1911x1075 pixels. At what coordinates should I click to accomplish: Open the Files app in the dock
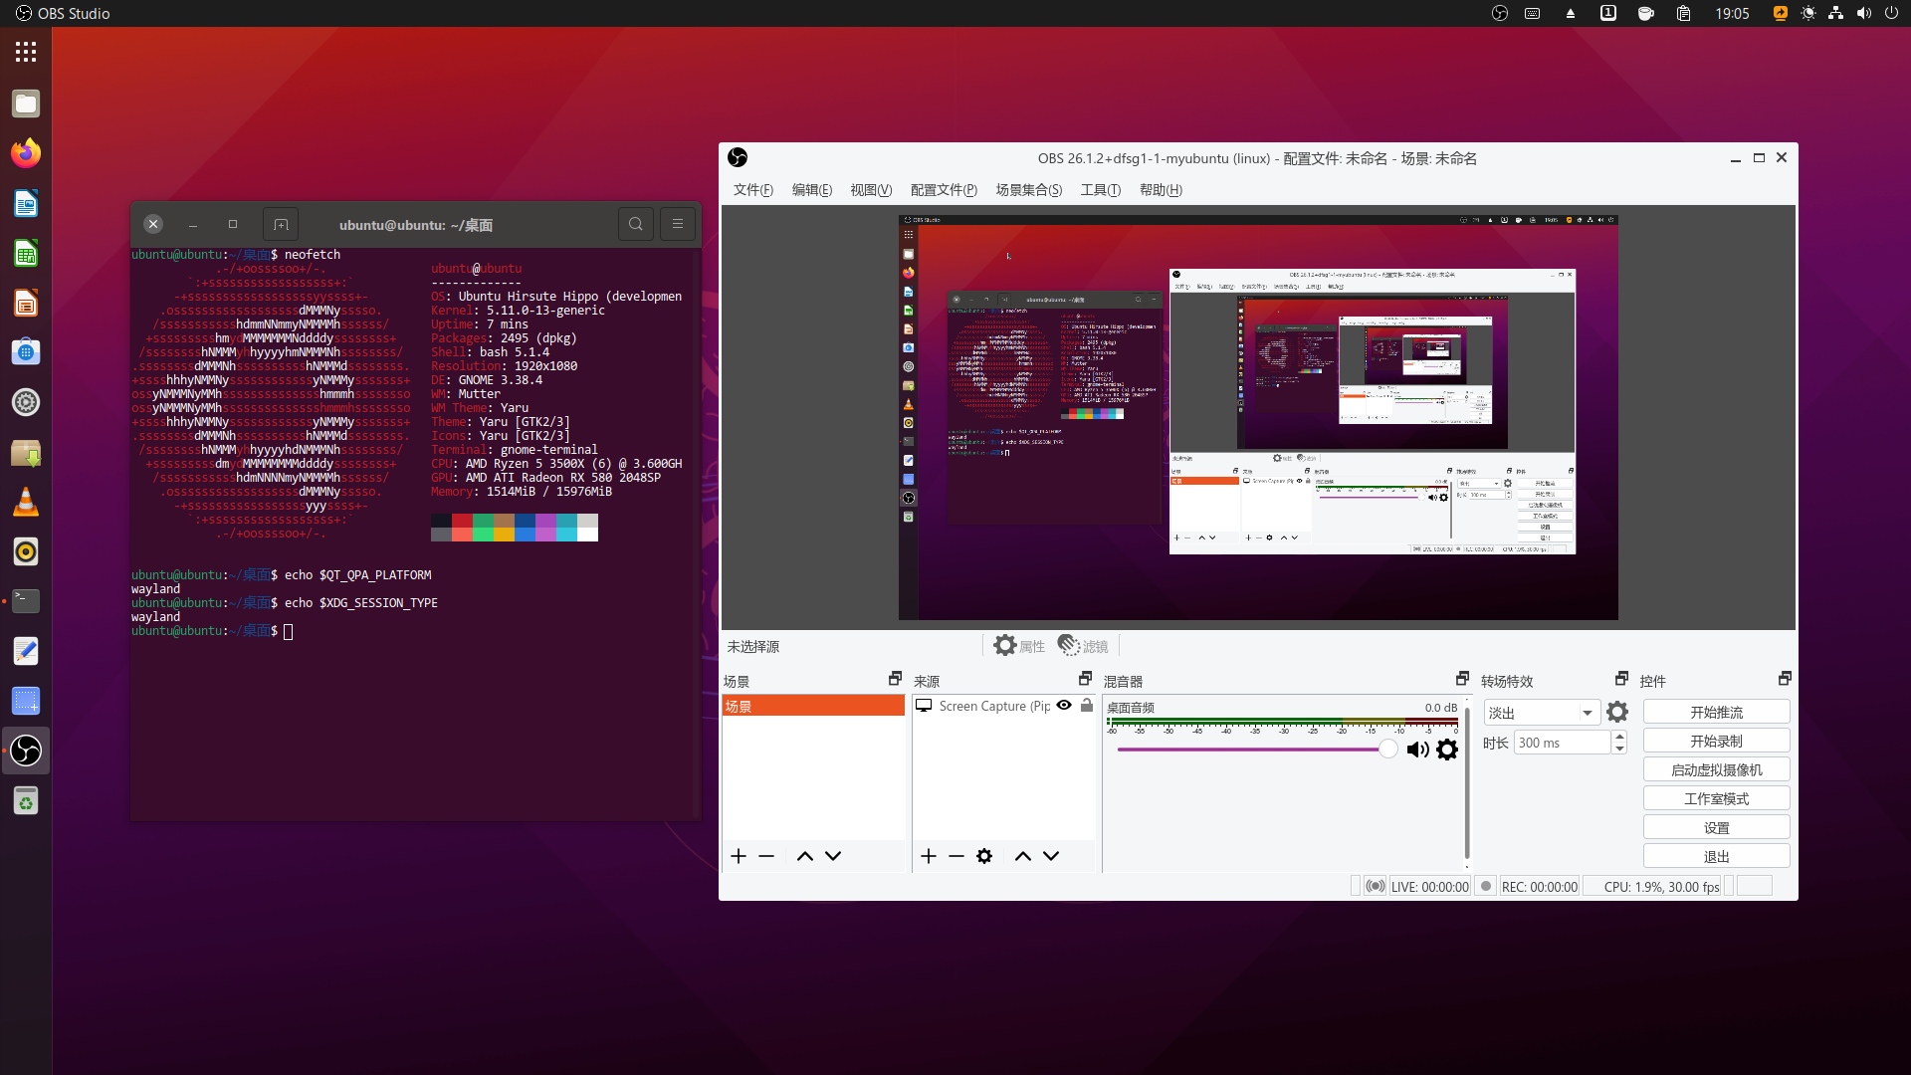click(26, 104)
